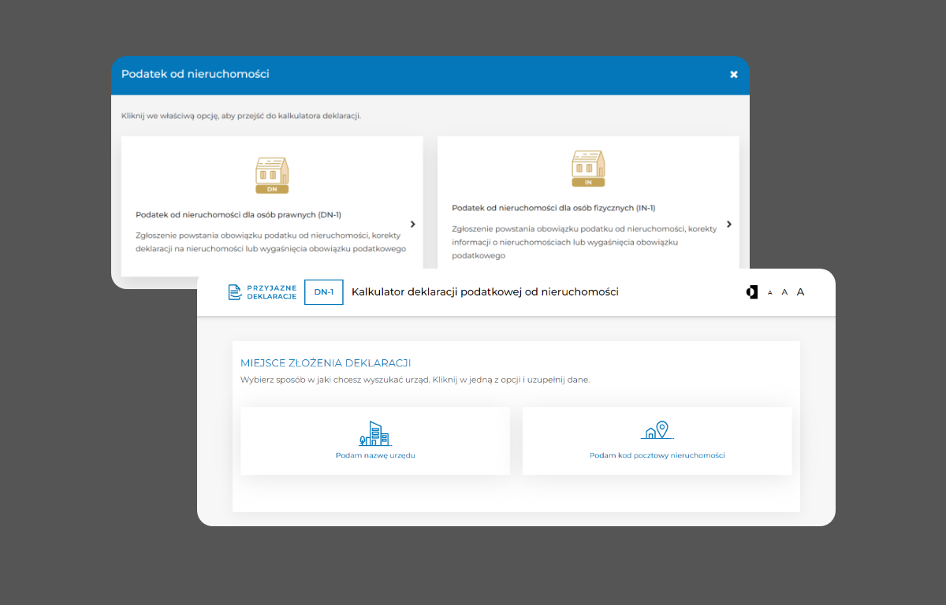
Task: Click the DN-1 badge in the header
Action: point(324,292)
